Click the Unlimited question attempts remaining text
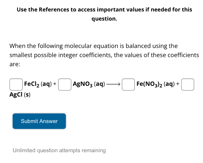 pyautogui.click(x=59, y=150)
